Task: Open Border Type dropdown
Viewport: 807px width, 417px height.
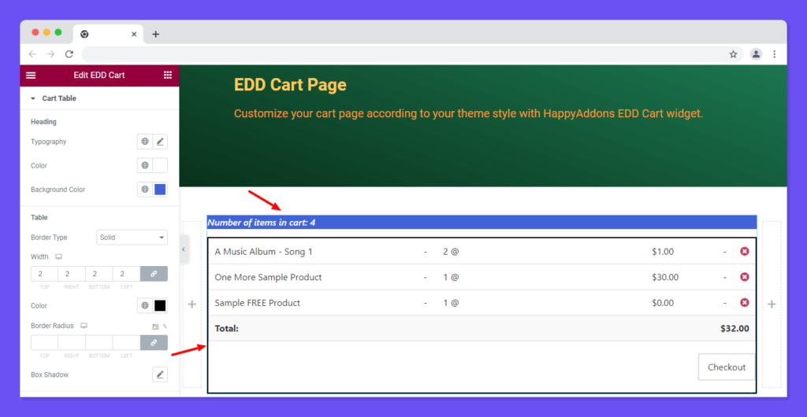Action: point(132,238)
